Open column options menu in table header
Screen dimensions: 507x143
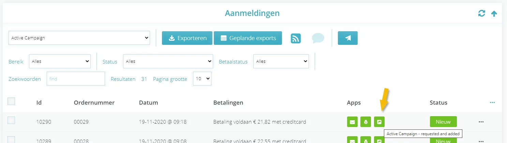492,102
